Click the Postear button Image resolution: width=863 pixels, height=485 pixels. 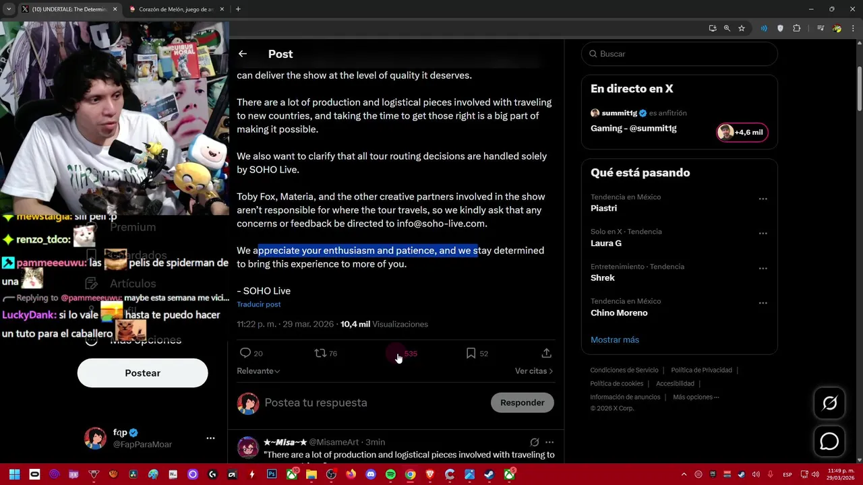pyautogui.click(x=142, y=373)
